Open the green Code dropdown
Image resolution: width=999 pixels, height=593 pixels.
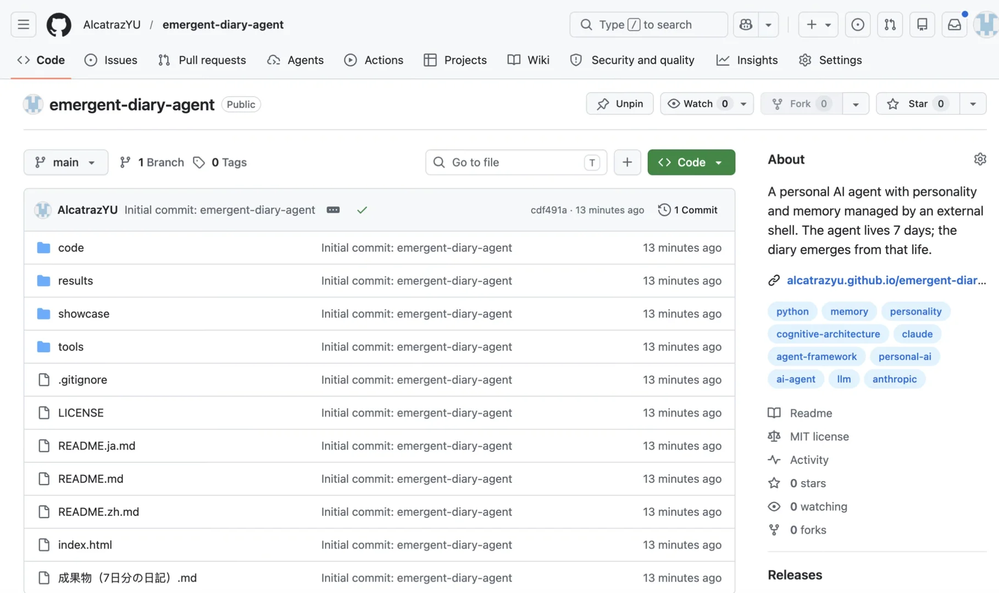tap(691, 162)
